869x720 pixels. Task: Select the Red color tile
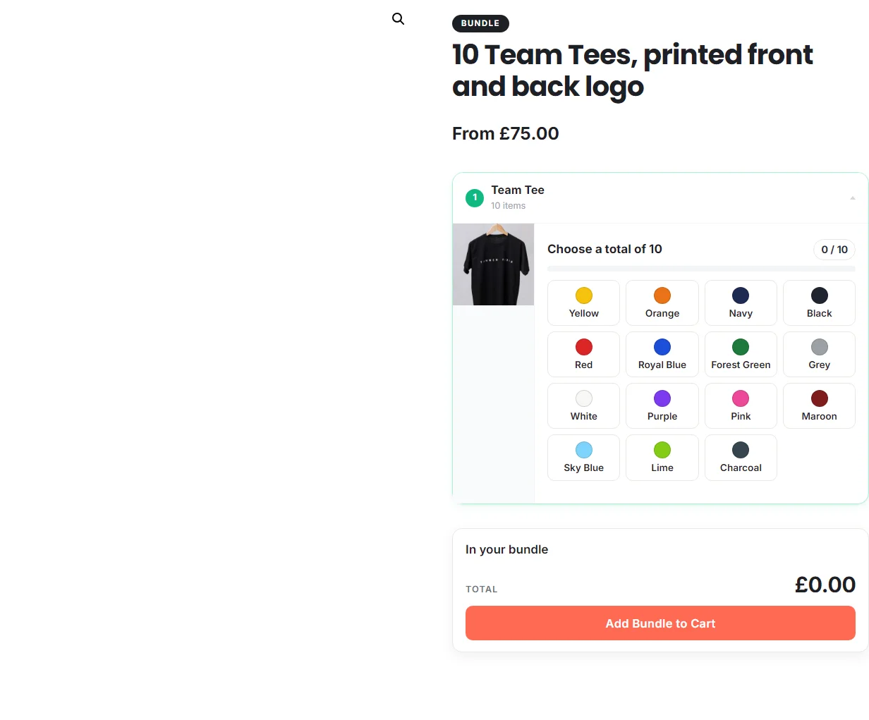tap(583, 355)
